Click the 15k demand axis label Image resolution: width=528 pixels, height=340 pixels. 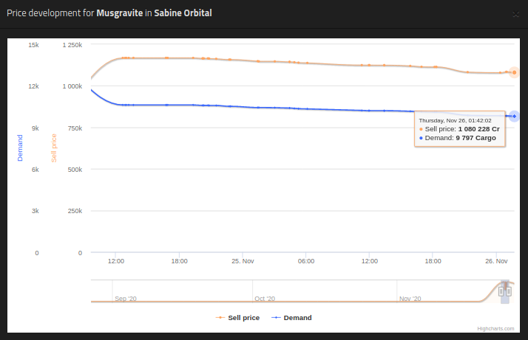[x=33, y=45]
